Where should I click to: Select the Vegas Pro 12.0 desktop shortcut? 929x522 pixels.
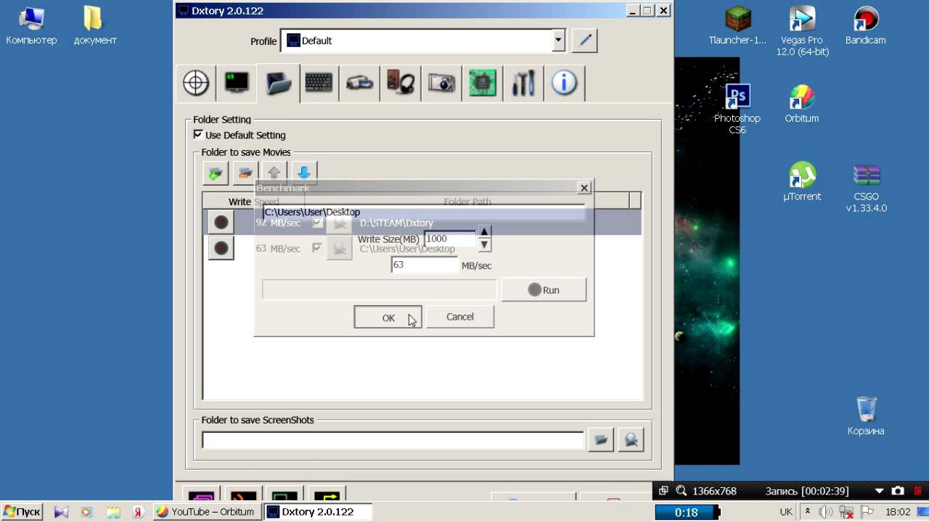(802, 31)
